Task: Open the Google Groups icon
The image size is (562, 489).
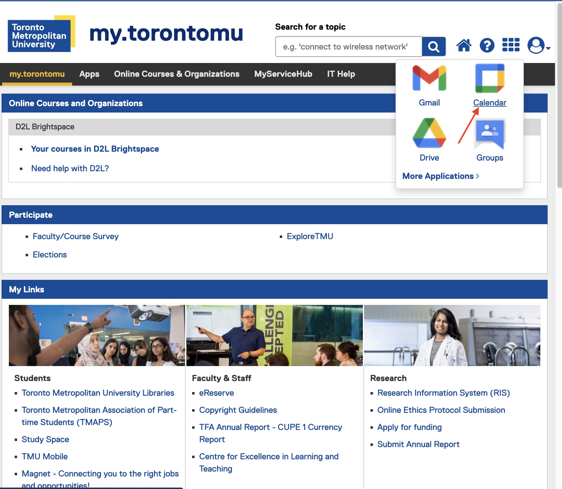Action: 490,134
